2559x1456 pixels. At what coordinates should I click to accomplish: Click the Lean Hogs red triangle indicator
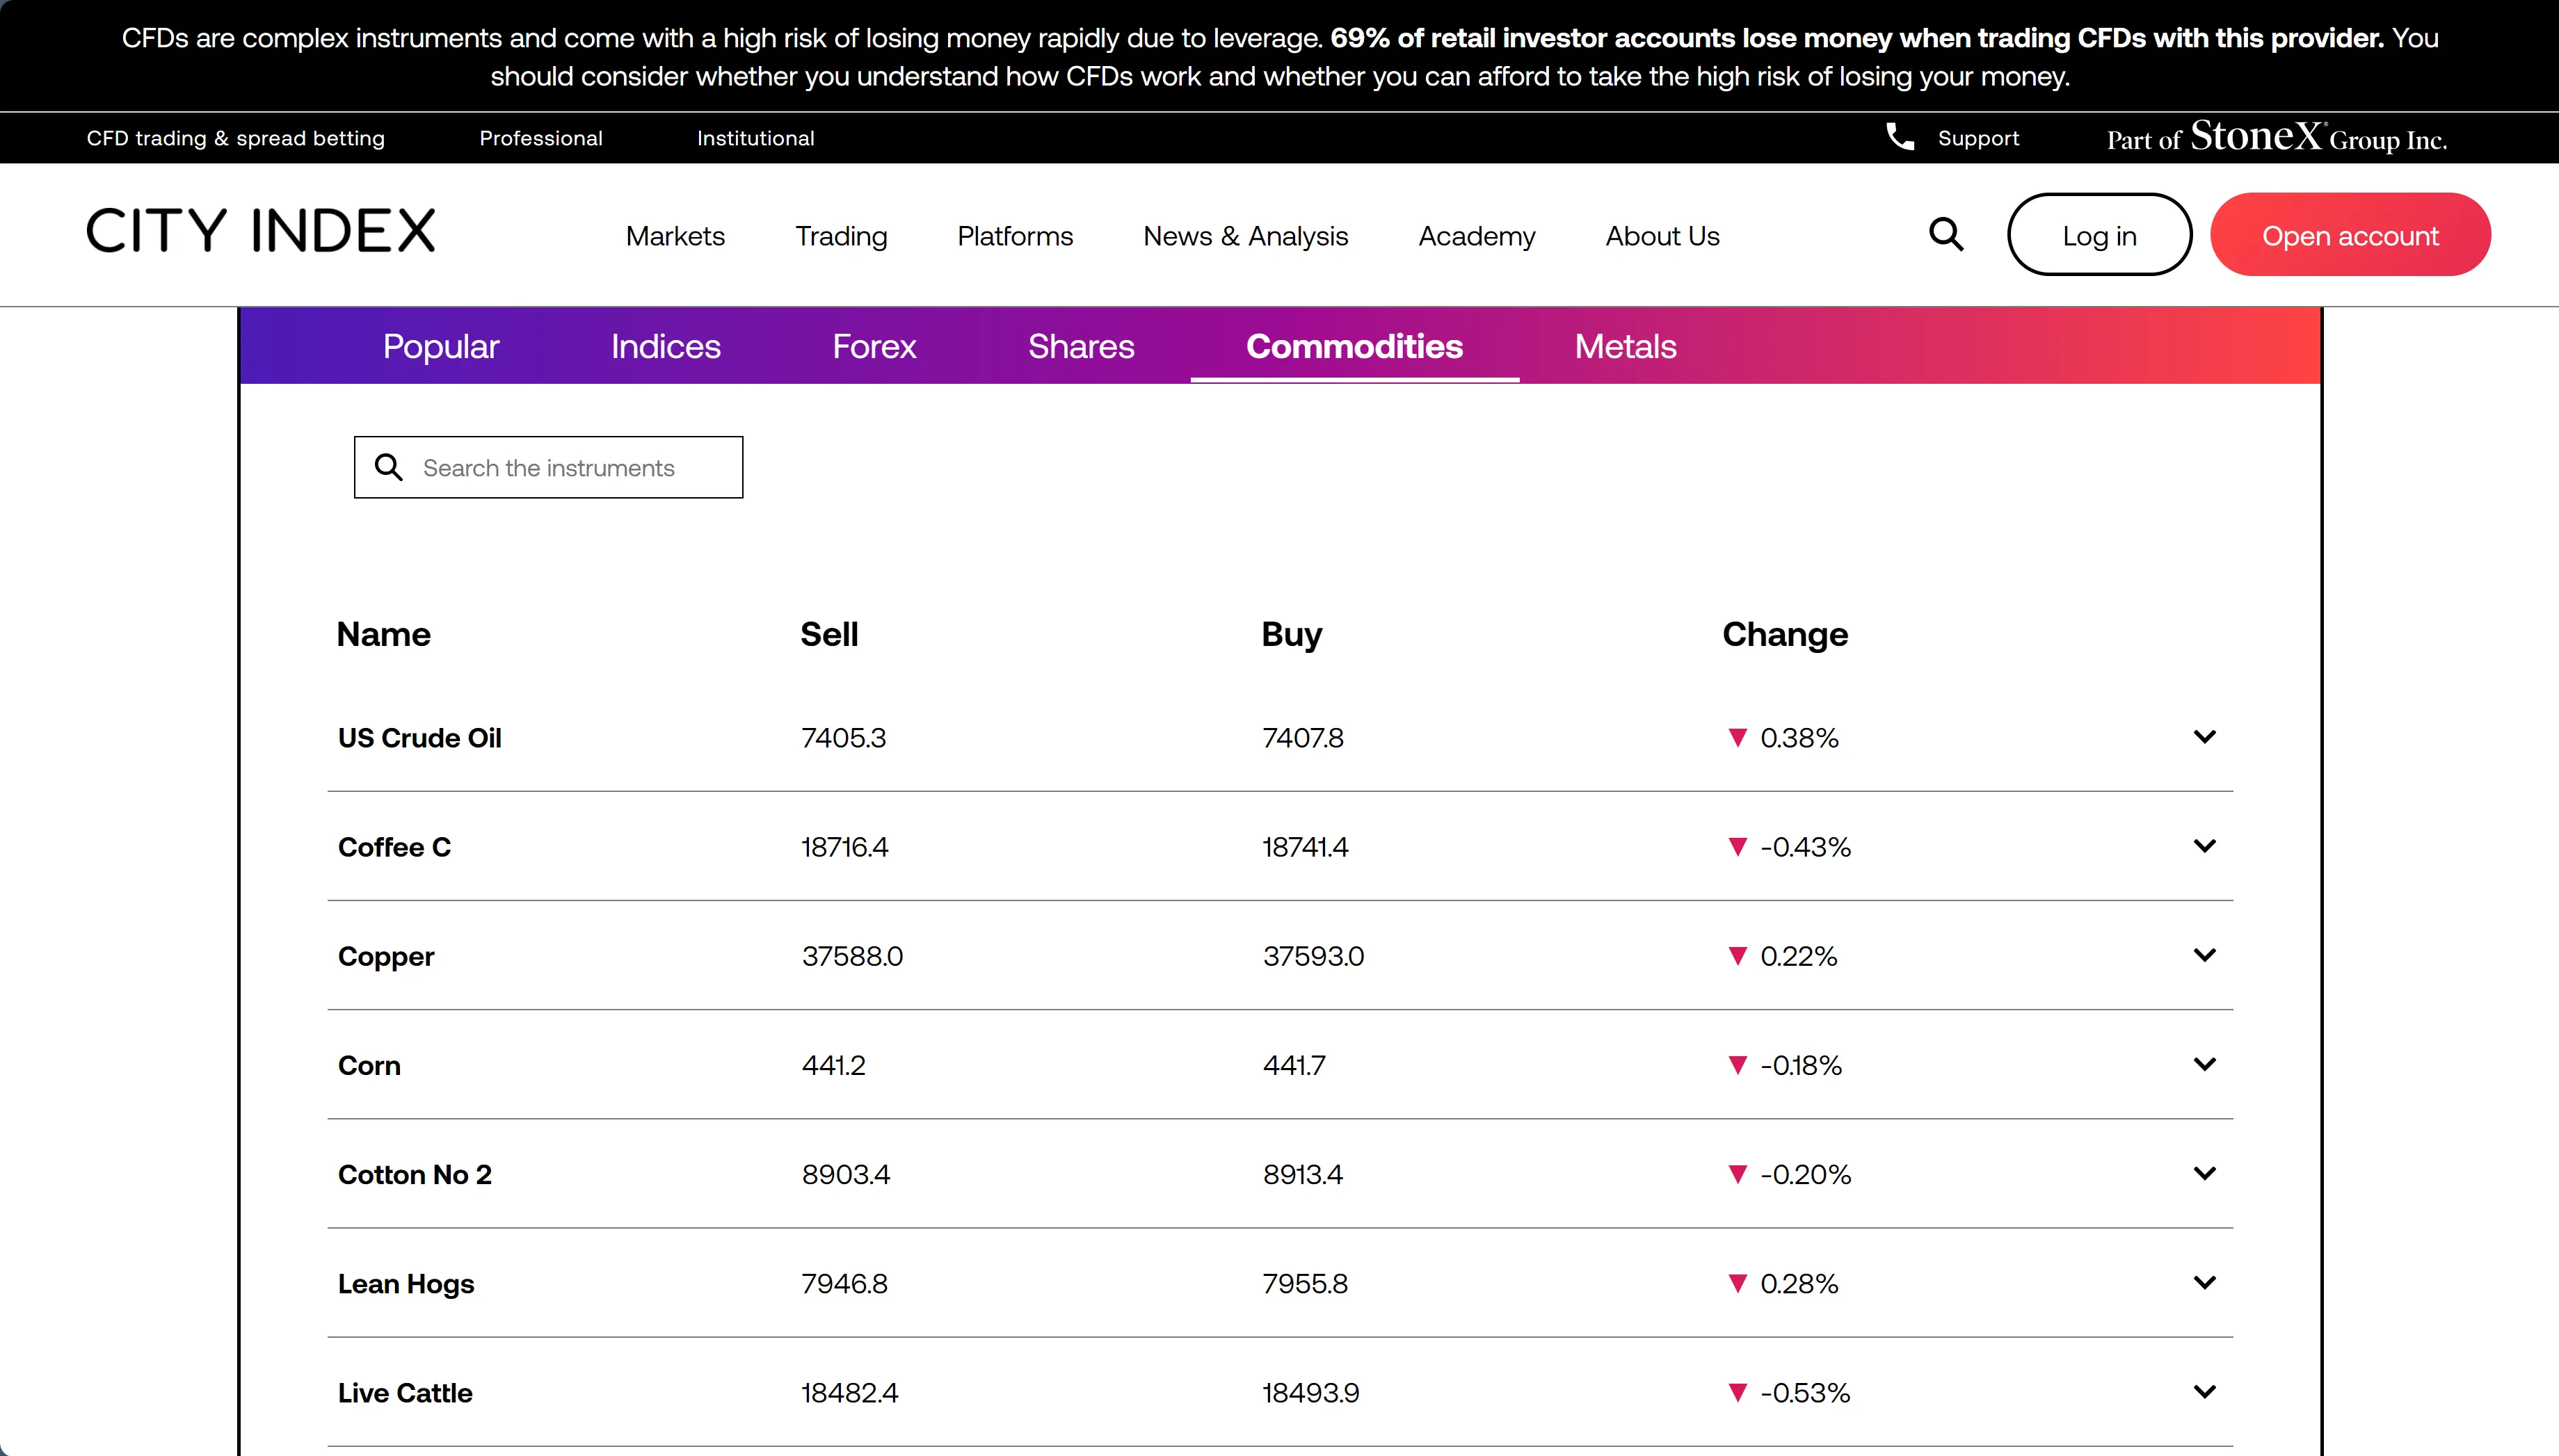point(1738,1283)
